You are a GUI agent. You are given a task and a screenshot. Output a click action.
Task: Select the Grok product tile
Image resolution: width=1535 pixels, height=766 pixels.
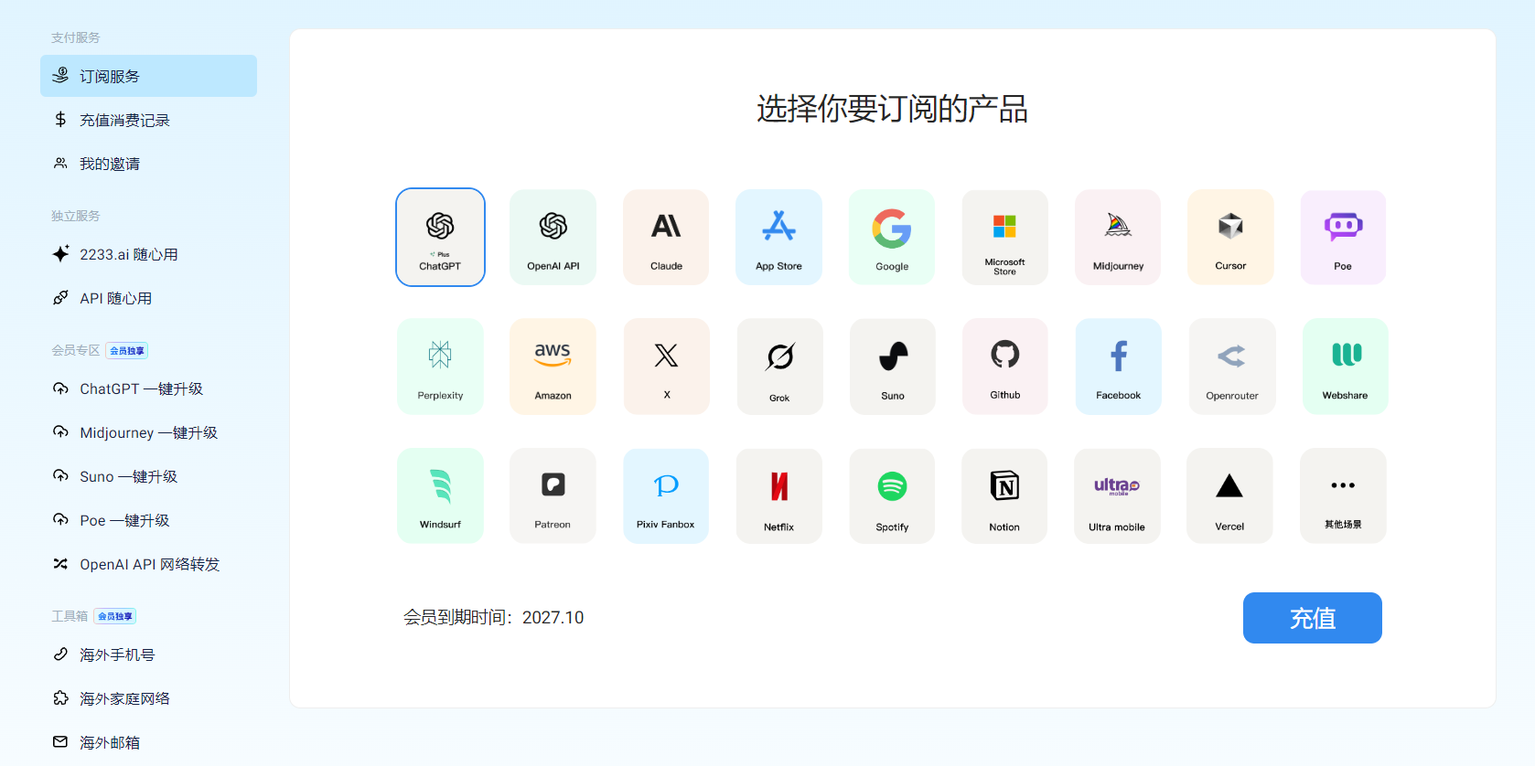point(779,366)
